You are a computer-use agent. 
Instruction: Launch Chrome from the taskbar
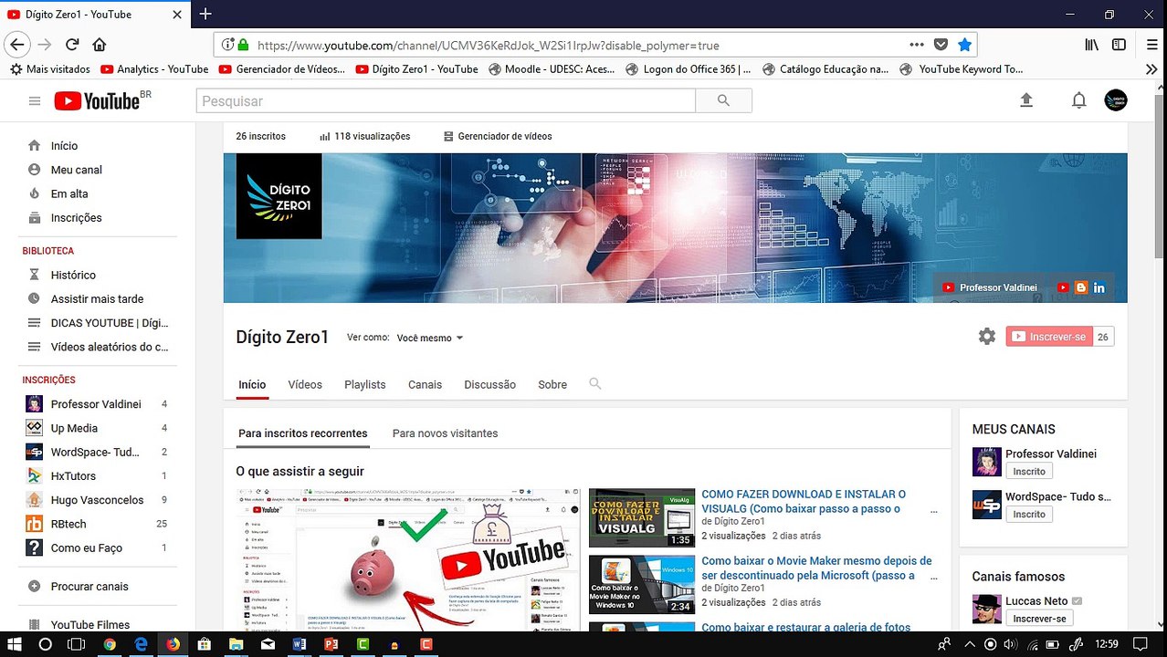coord(110,644)
